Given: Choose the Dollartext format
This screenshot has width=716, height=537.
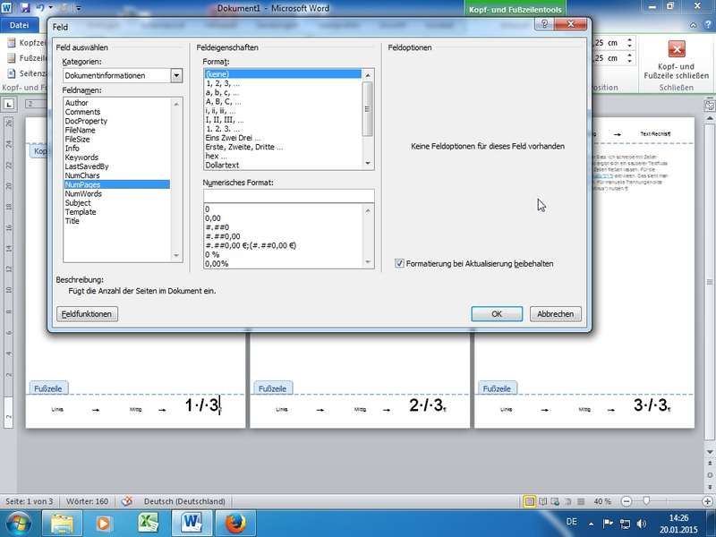Looking at the screenshot, I should [283, 165].
